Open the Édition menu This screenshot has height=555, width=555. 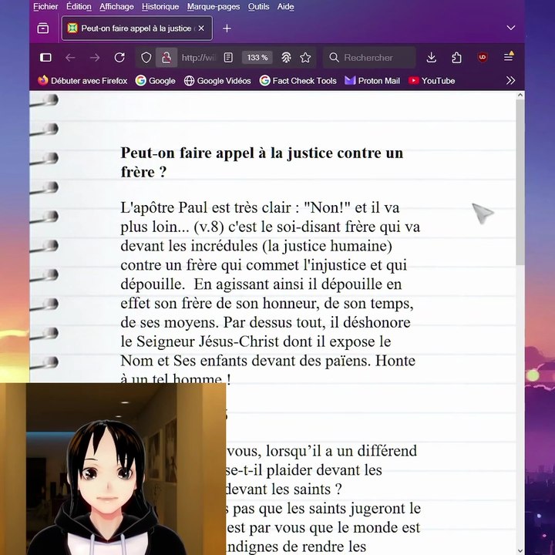(x=79, y=6)
